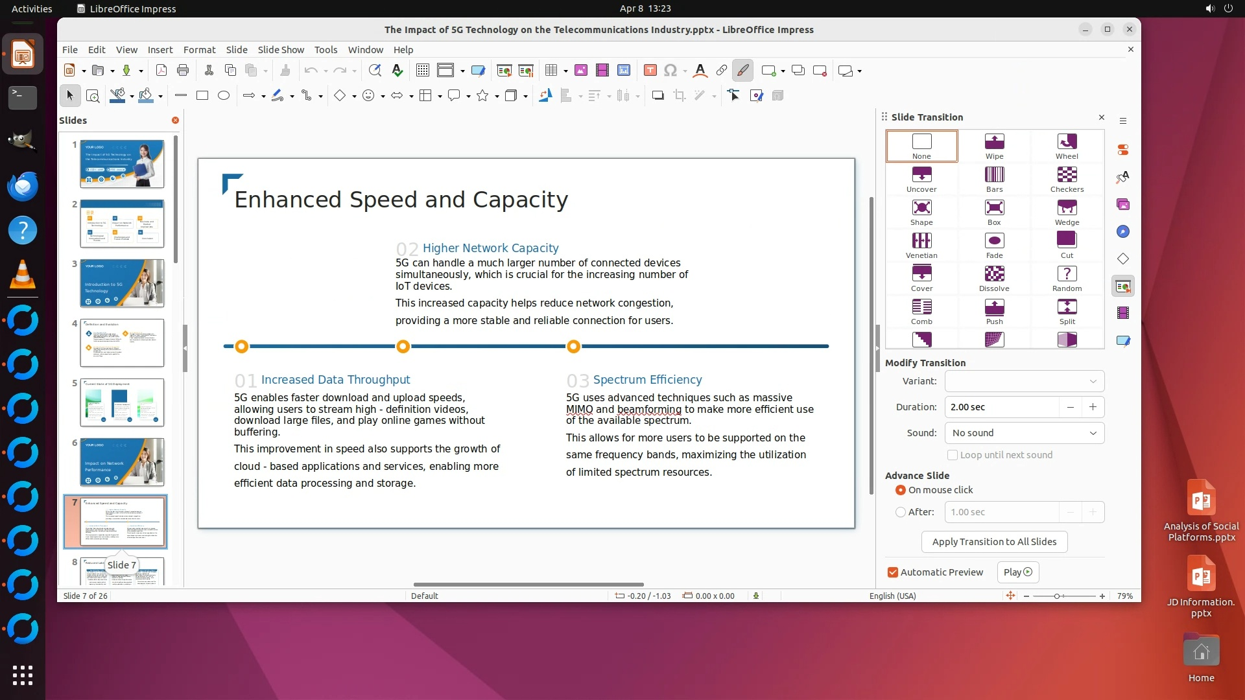Select the Rectangle drawing tool

click(202, 96)
